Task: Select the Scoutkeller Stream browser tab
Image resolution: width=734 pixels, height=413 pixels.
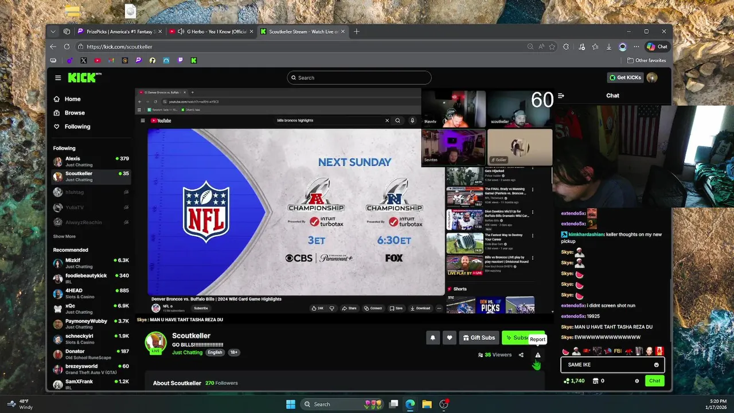Action: tap(302, 32)
